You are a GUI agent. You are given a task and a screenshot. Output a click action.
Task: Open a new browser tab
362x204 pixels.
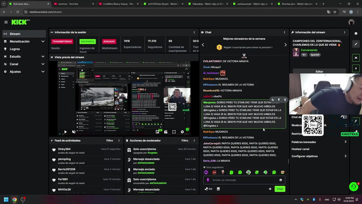pos(323,4)
